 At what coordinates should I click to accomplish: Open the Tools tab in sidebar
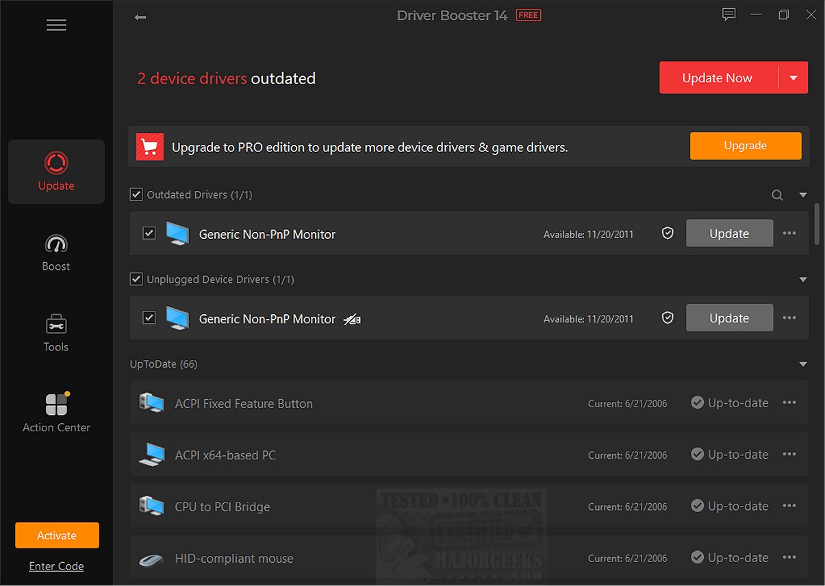point(56,333)
